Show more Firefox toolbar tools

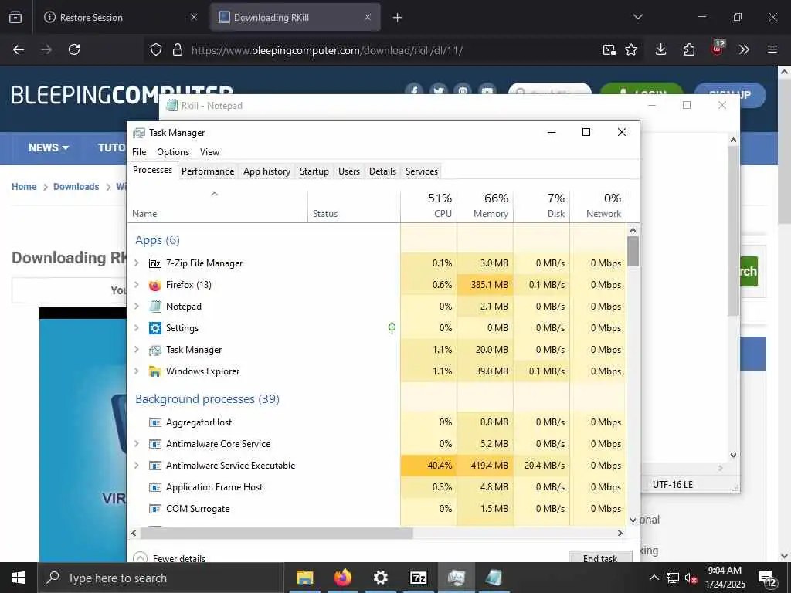pyautogui.click(x=744, y=49)
